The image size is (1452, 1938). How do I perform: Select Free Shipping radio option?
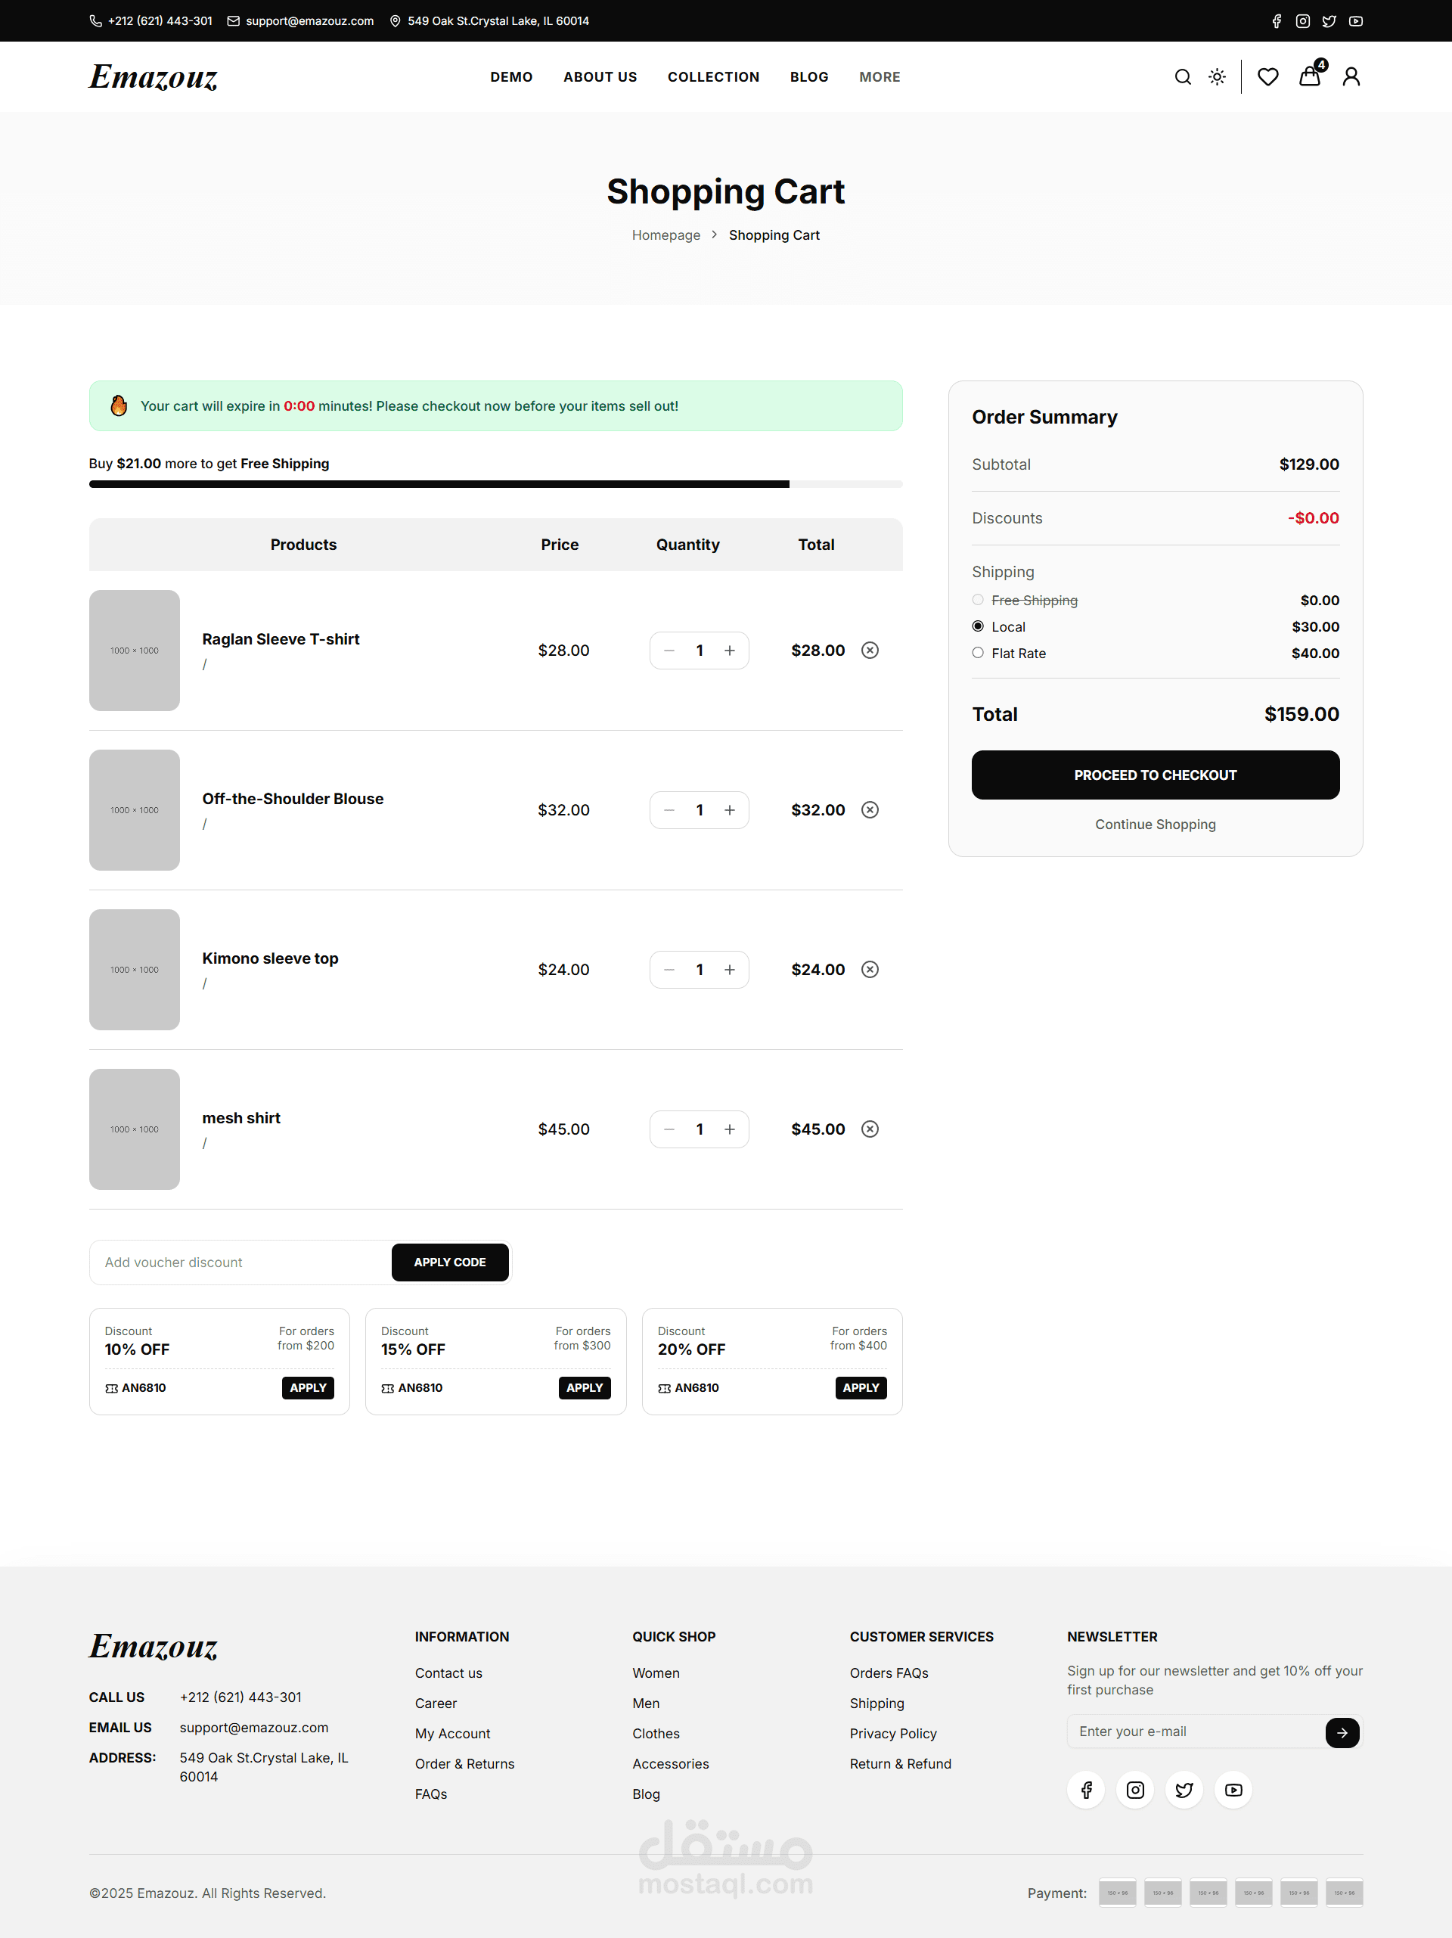[977, 600]
